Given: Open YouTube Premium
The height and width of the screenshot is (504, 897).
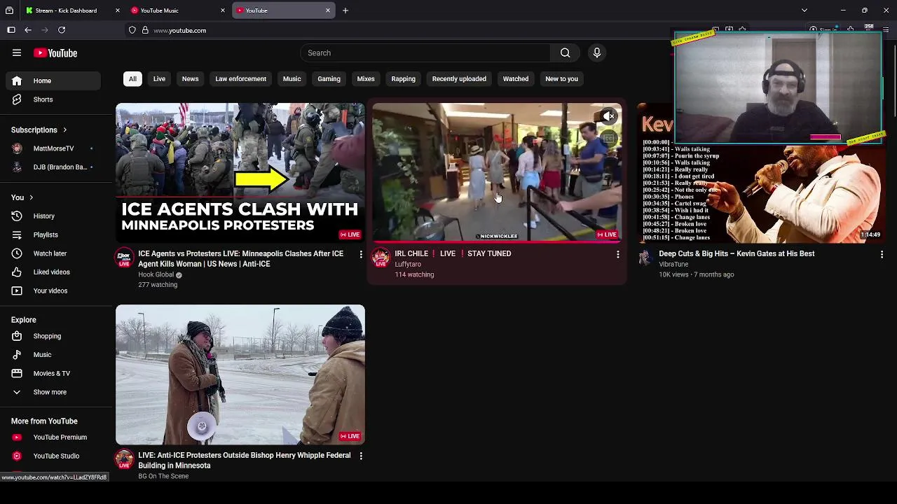Looking at the screenshot, I should [53, 437].
